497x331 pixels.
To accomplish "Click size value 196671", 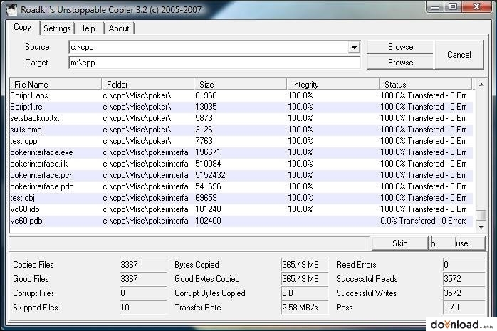I will 208,152.
